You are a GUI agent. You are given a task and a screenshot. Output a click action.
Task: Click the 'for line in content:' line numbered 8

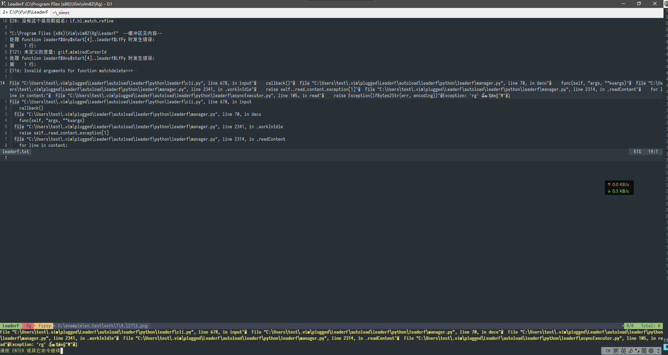tap(43, 146)
